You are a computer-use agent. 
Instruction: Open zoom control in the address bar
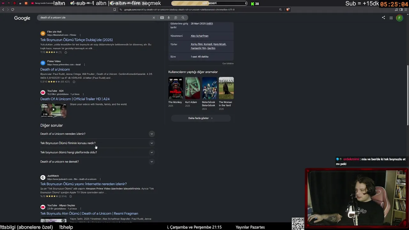(x=281, y=10)
